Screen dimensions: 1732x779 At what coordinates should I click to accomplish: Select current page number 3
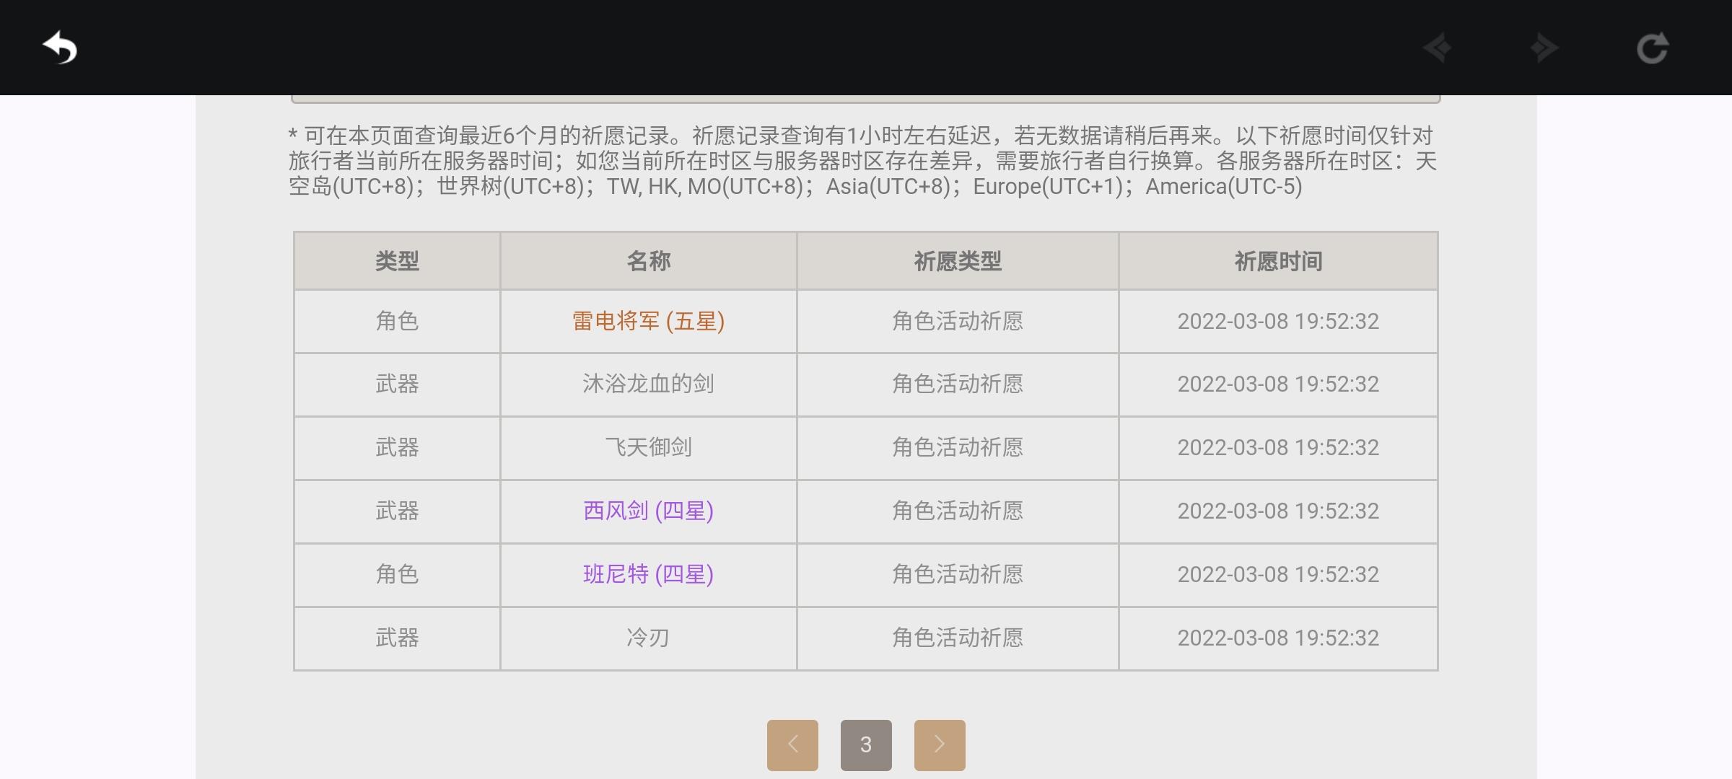point(866,745)
